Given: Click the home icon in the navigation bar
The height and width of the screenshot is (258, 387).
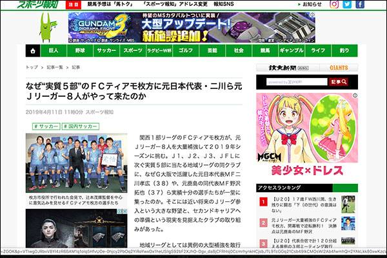Looking at the screenshot, I should [33, 50].
